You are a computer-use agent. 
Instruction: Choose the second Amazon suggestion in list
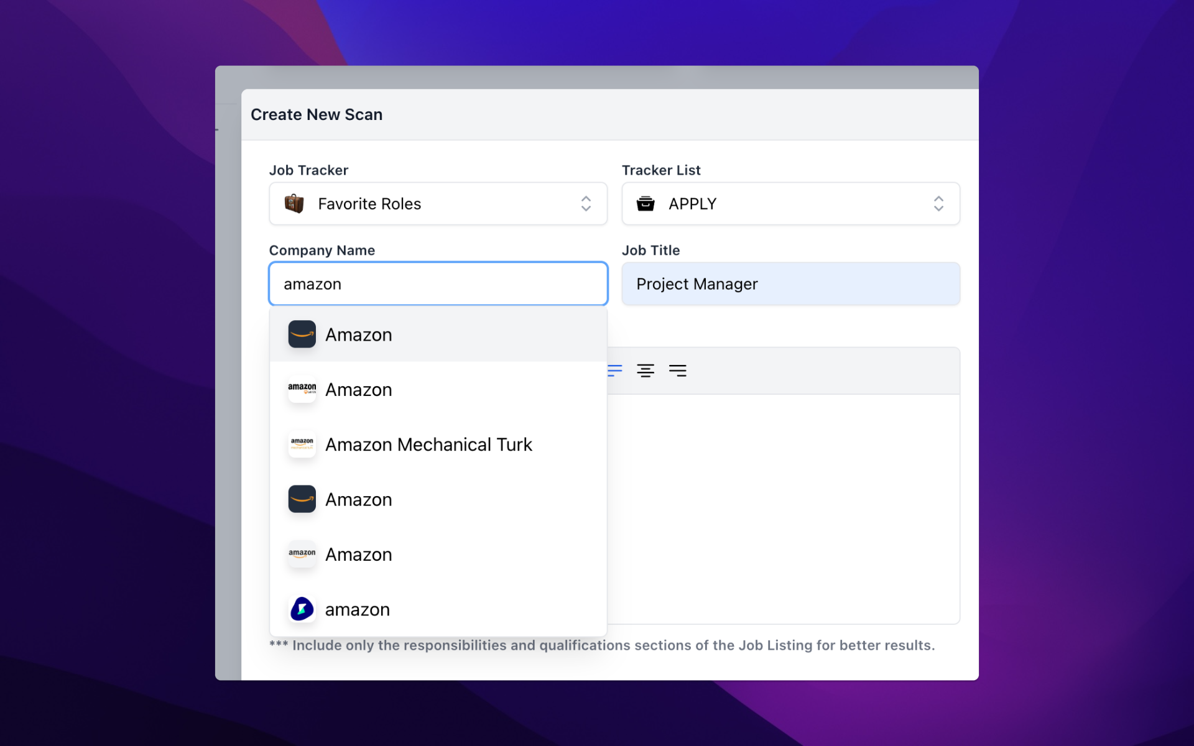click(x=359, y=390)
